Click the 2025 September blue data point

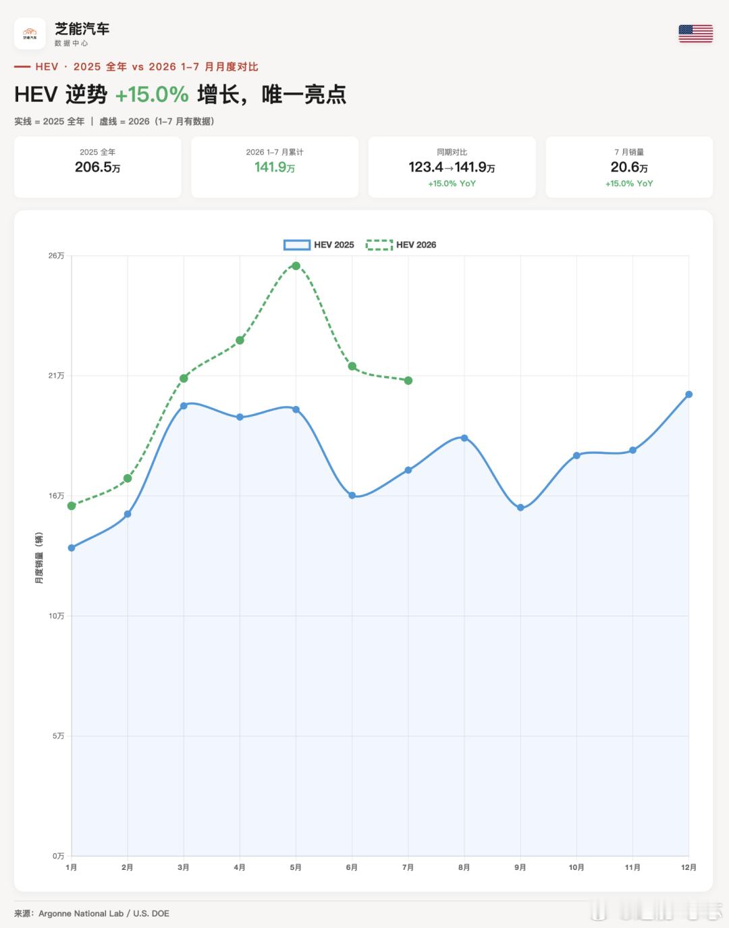[x=520, y=507]
